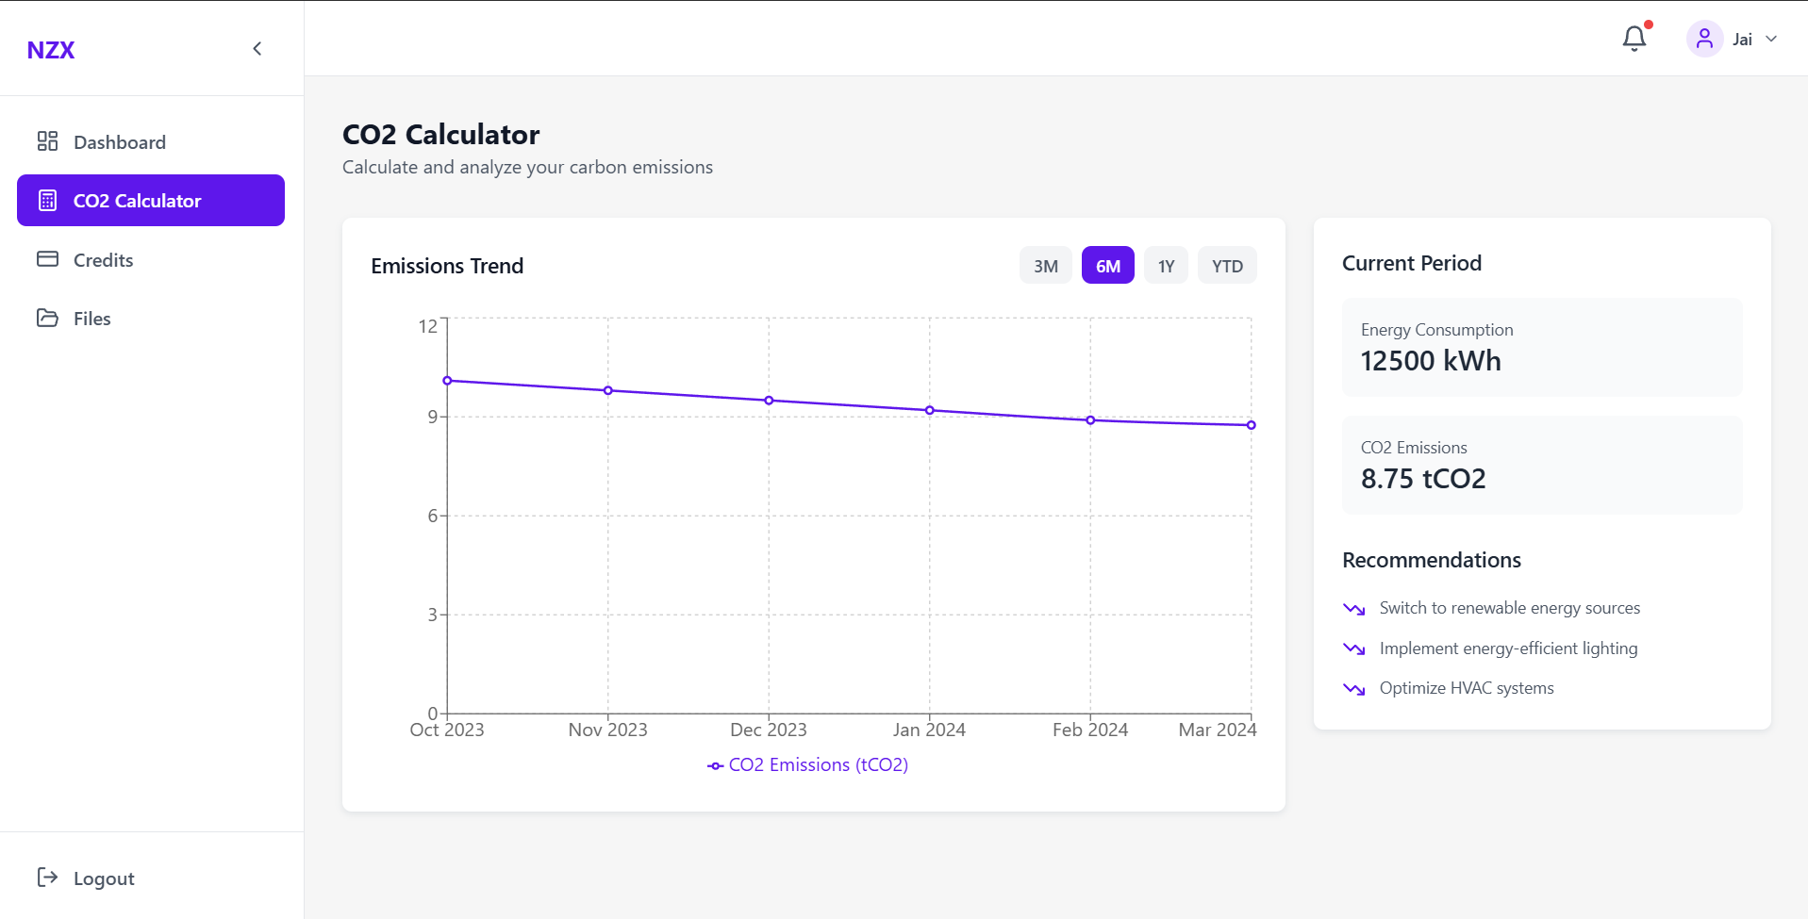Select the YTD time range
This screenshot has height=919, width=1808.
1226,266
